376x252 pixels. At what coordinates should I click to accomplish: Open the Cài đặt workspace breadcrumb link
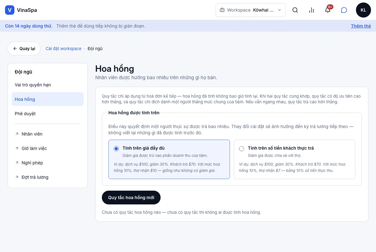[x=64, y=49]
